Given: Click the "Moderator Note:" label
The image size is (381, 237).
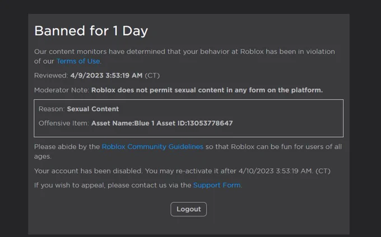Looking at the screenshot, I should [62, 90].
